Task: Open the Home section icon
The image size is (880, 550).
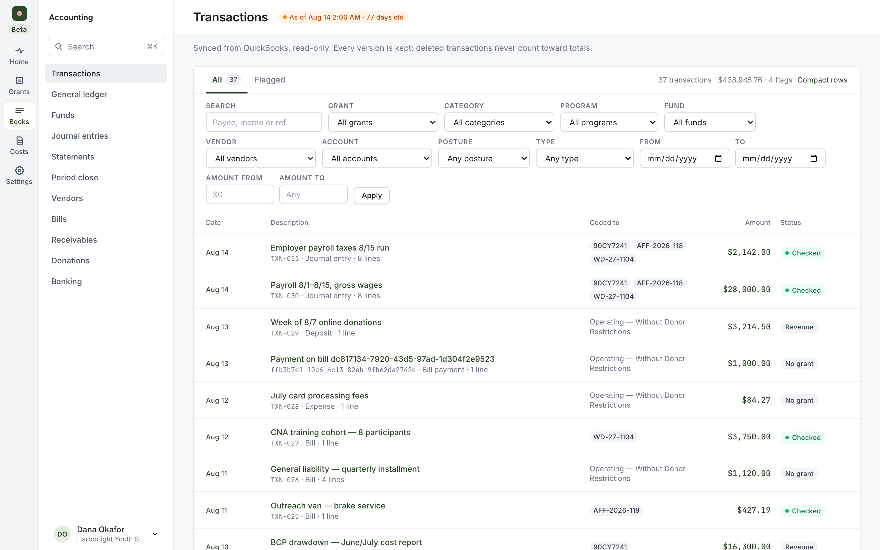Action: pos(19,50)
